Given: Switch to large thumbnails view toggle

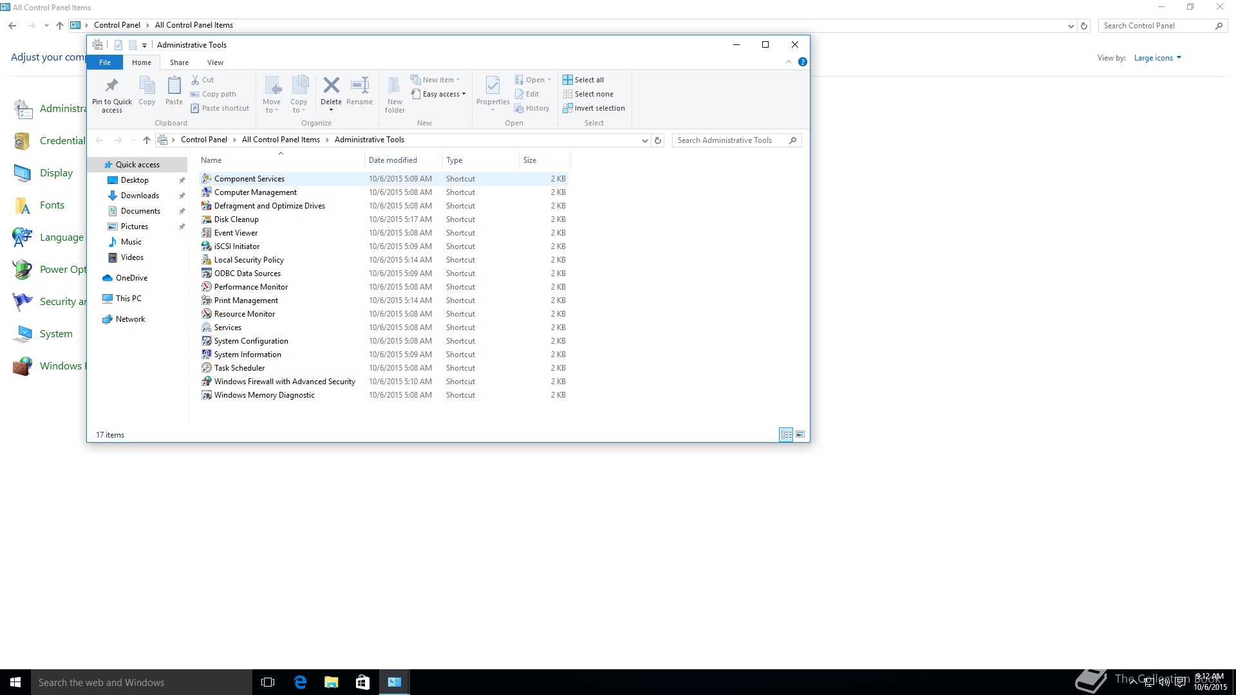Looking at the screenshot, I should pyautogui.click(x=800, y=434).
